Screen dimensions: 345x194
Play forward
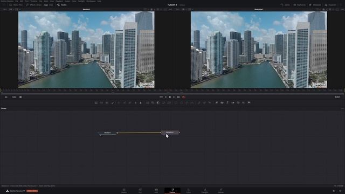point(174,97)
